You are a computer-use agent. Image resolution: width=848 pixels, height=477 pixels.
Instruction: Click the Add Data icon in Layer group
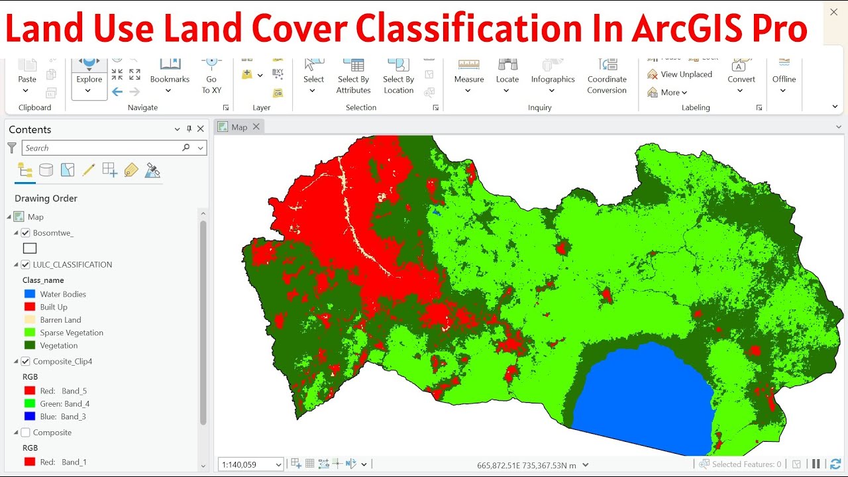pyautogui.click(x=247, y=75)
